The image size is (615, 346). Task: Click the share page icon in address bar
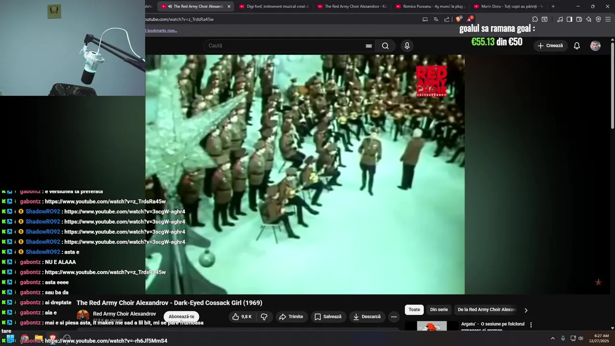pos(447,19)
